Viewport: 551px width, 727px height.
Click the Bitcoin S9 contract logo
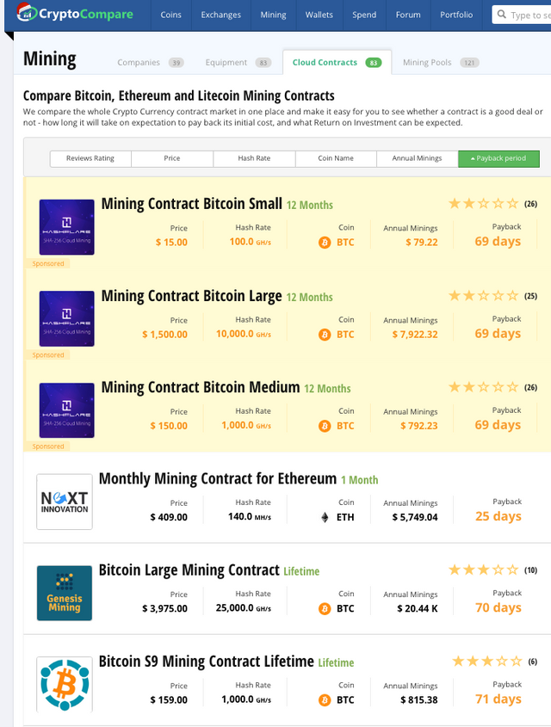(65, 684)
